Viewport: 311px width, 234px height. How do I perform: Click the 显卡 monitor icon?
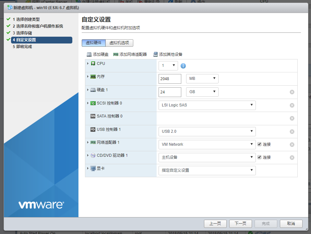(x=93, y=168)
